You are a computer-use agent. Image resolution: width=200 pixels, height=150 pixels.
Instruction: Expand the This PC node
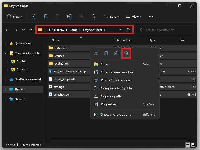click(x=5, y=89)
